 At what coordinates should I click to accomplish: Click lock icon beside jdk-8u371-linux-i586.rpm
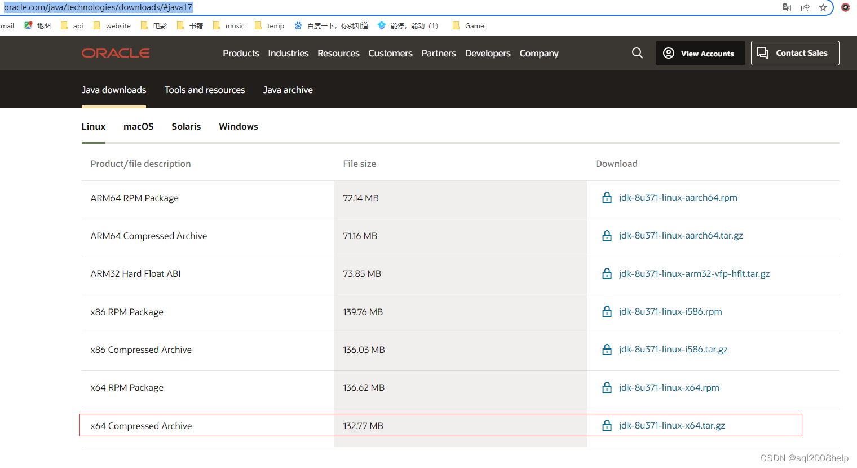click(607, 311)
